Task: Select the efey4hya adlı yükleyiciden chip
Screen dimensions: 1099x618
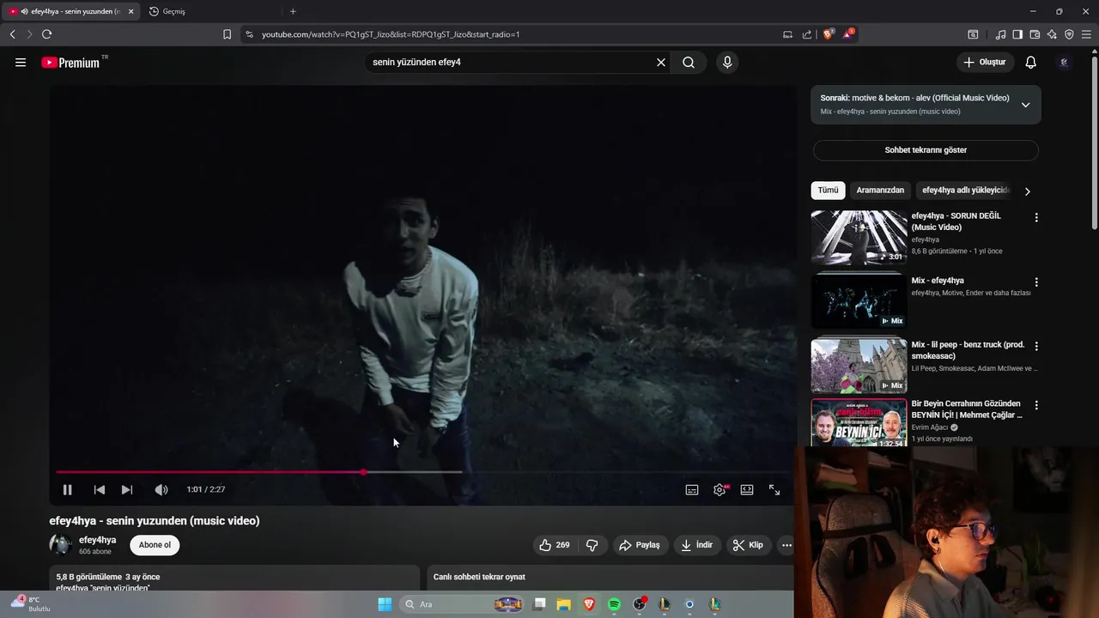Action: [966, 191]
